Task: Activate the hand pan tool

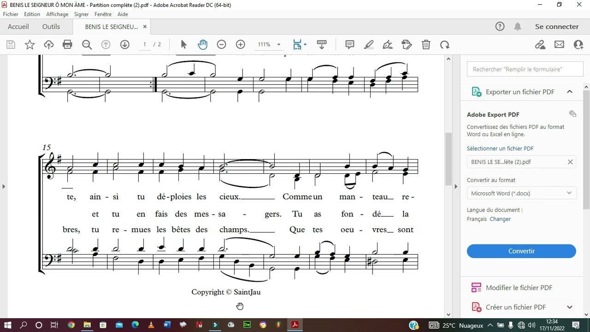Action: pos(202,45)
